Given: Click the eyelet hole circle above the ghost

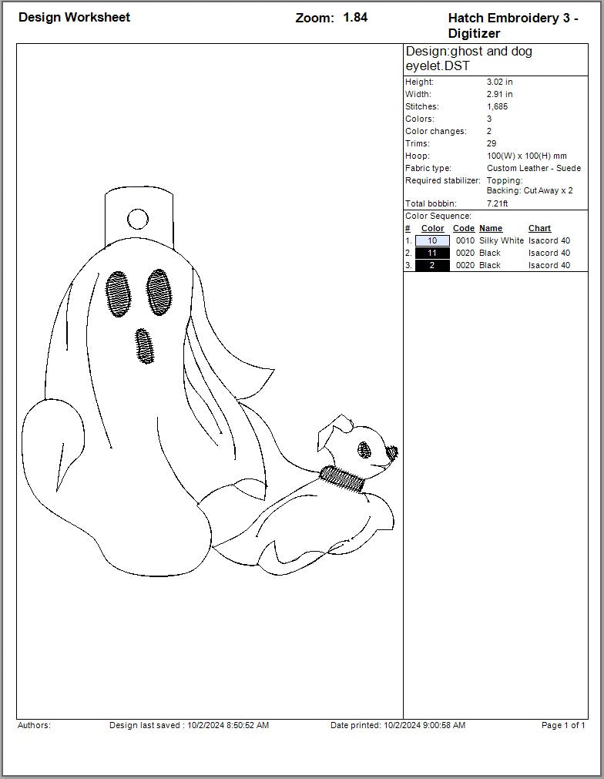Looking at the screenshot, I should [x=138, y=220].
